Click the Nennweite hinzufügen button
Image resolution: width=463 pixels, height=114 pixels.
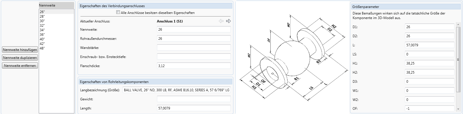point(20,49)
